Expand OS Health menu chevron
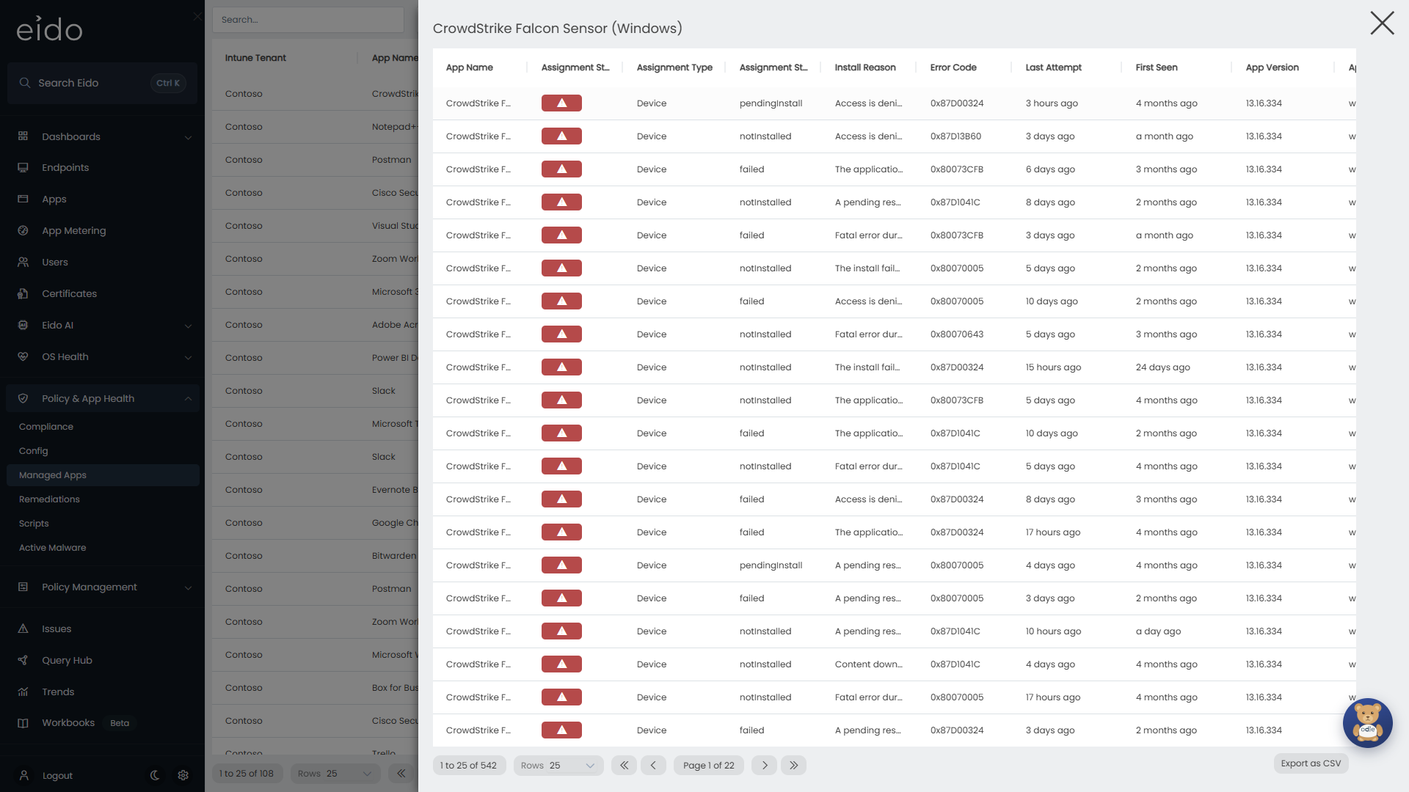 pos(188,357)
